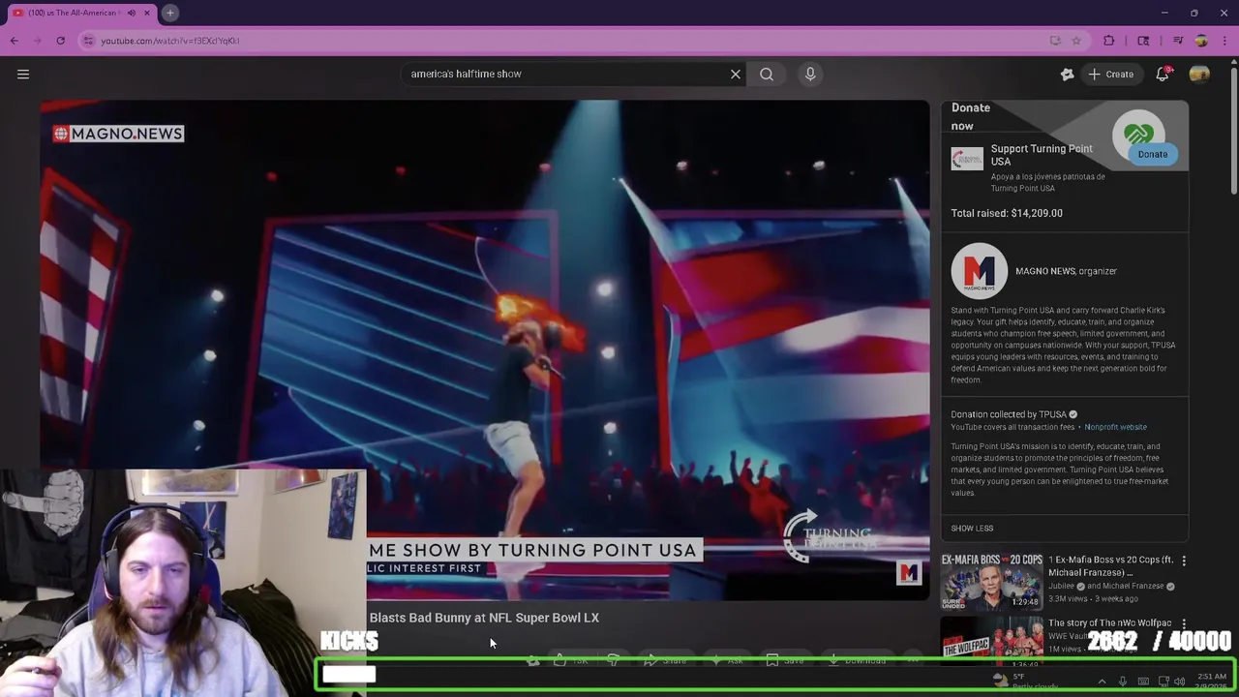Open the browser media controls icon
Viewport: 1239px width, 697px height.
click(1178, 41)
